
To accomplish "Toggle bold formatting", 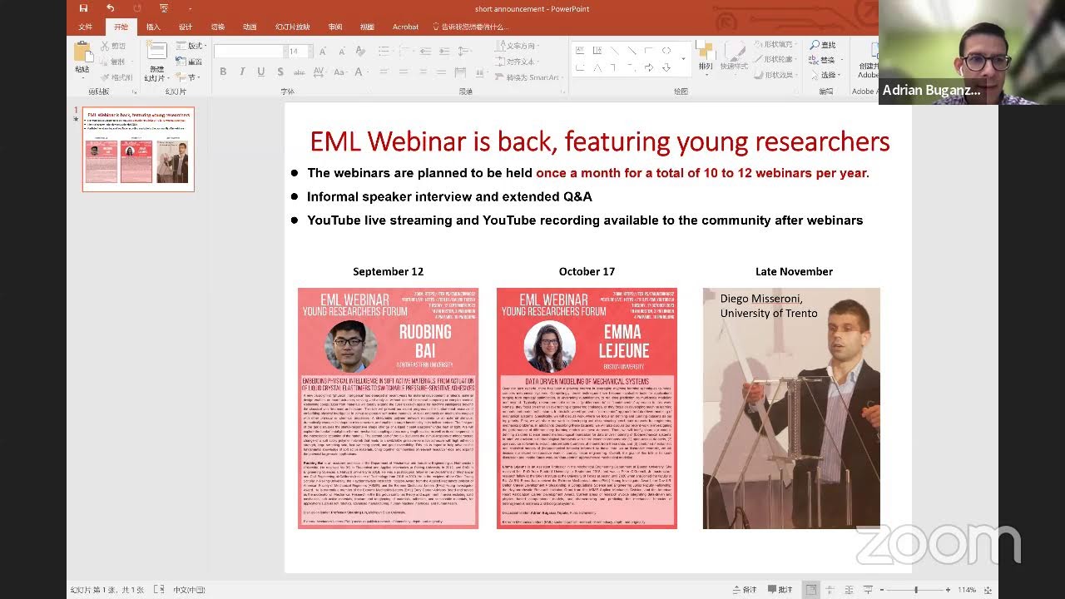I will [223, 72].
